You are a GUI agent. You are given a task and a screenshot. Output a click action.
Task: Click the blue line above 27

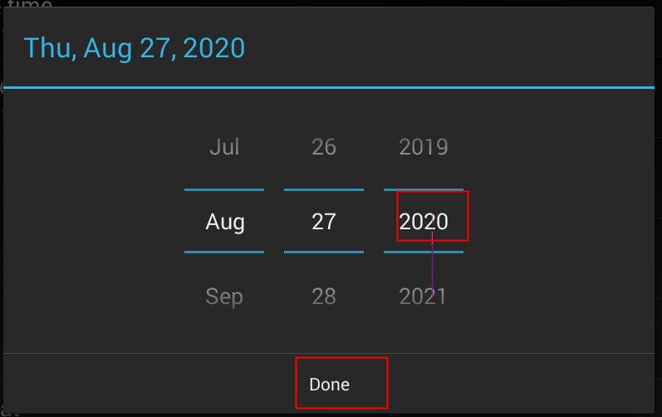click(323, 189)
